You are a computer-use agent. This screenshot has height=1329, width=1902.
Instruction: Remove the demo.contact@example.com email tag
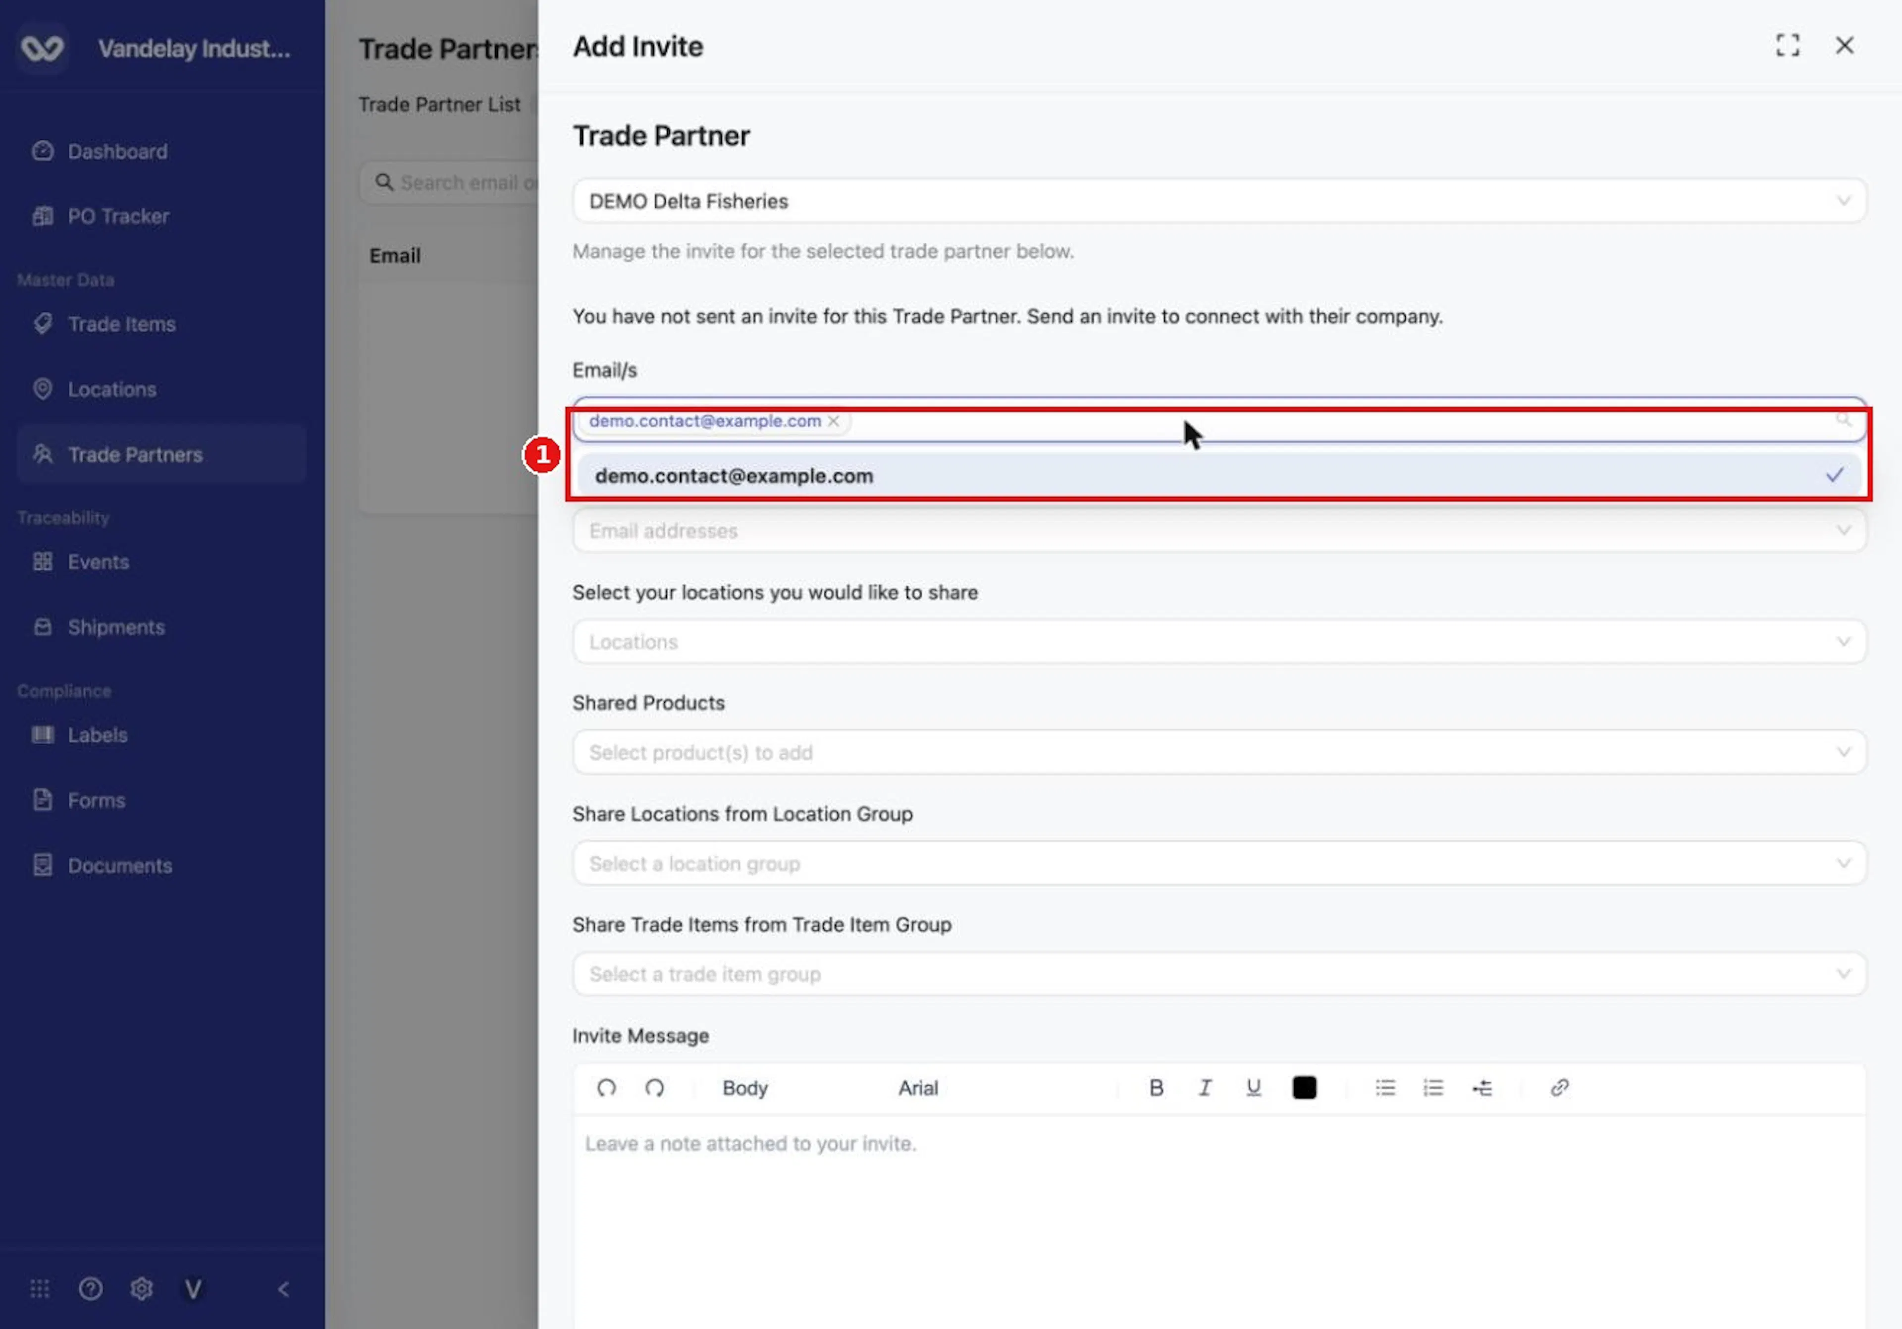tap(834, 421)
